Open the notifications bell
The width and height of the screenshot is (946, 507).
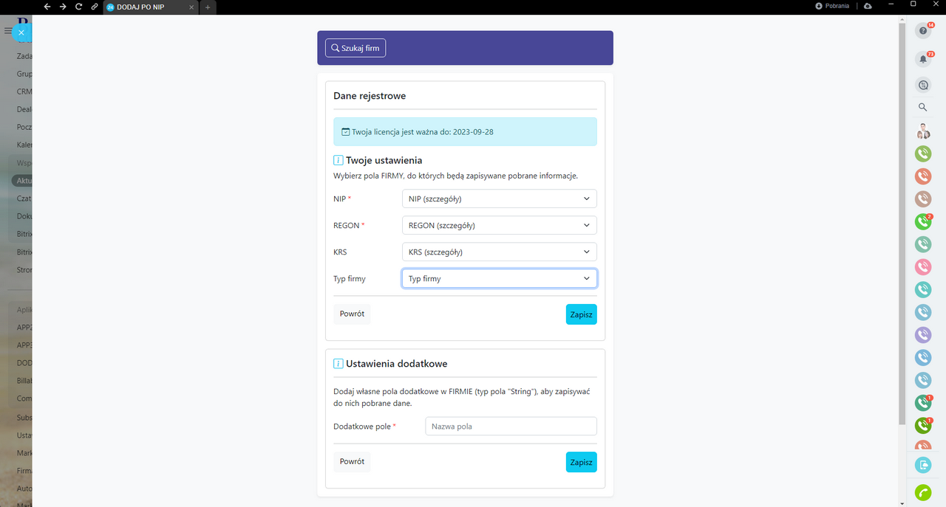click(x=922, y=58)
